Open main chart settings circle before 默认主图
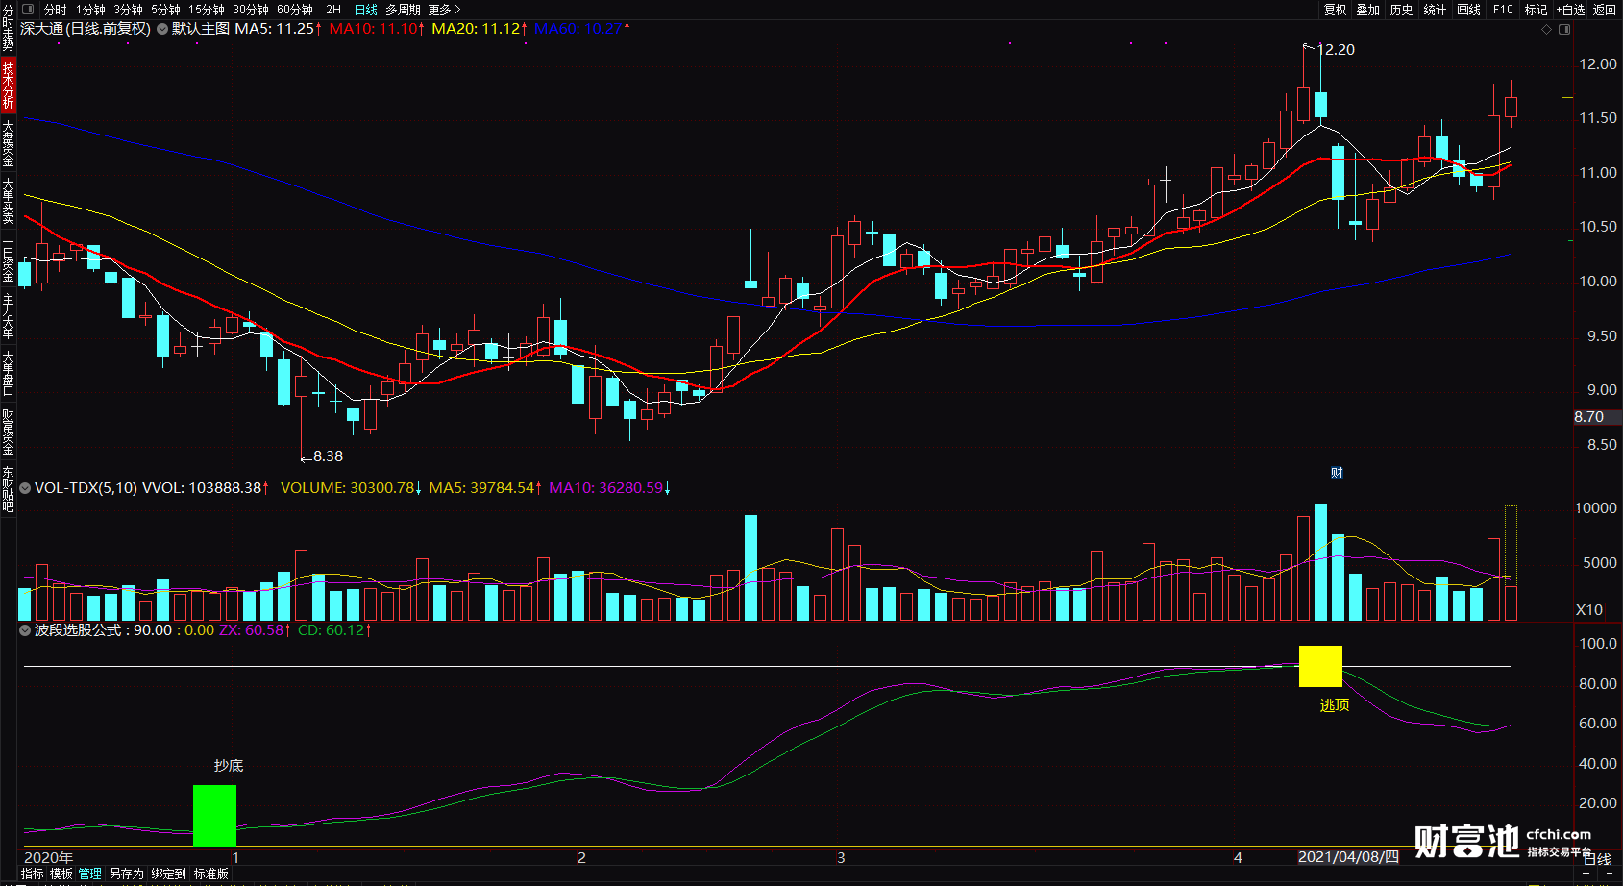Viewport: 1623px width, 886px height. click(x=161, y=29)
